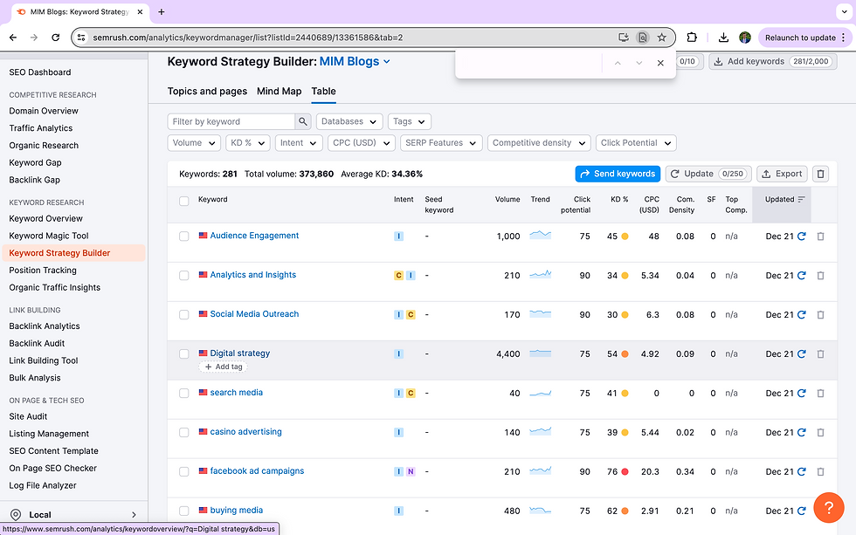
Task: Delete the Social Media Outreach keyword
Action: (x=820, y=315)
